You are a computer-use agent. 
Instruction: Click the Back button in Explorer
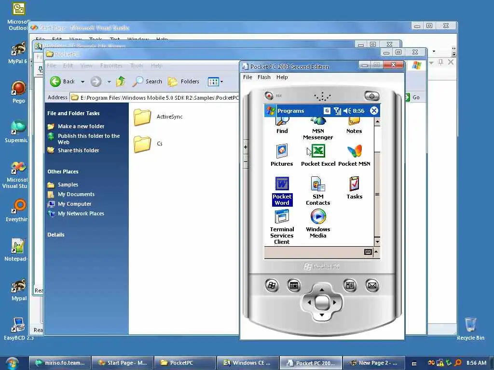62,81
